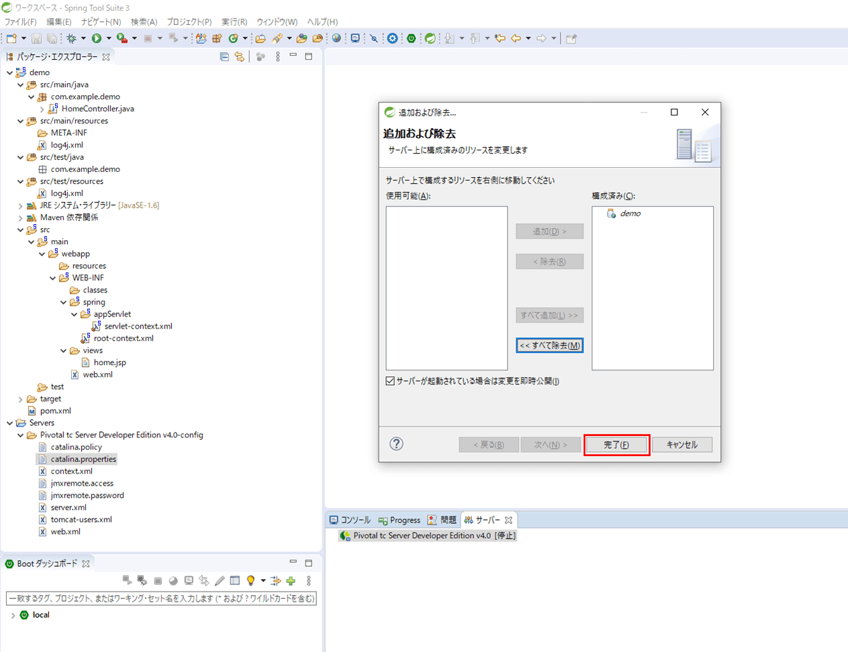Screen dimensions: 848x652
Task: Click the 完了(F) button
Action: tap(616, 445)
